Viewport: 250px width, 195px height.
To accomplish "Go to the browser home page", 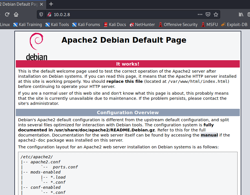I will (x=16, y=14).
